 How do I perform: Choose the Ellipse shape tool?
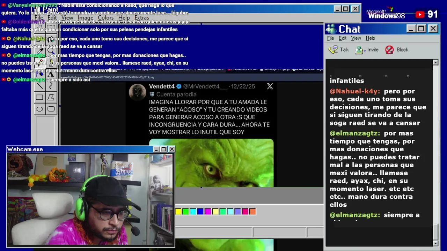tap(39, 109)
